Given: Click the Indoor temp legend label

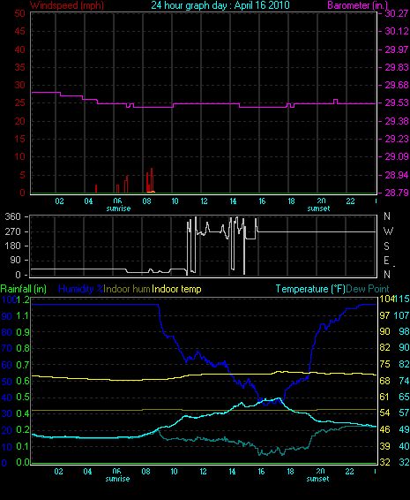Looking at the screenshot, I should 176,289.
